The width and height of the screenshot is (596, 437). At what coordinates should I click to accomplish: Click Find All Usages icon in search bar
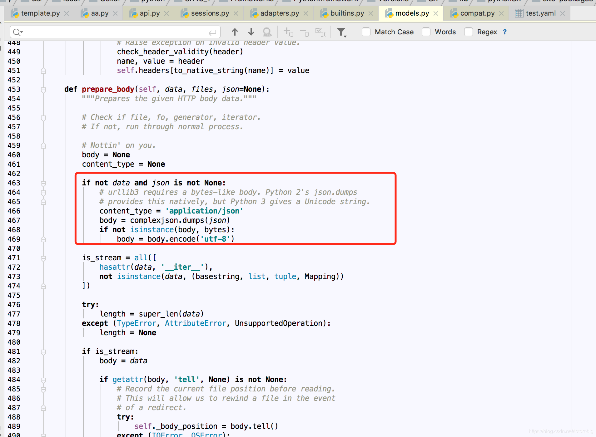pyautogui.click(x=267, y=32)
